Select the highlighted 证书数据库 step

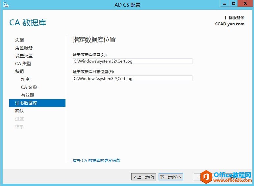coord(26,103)
